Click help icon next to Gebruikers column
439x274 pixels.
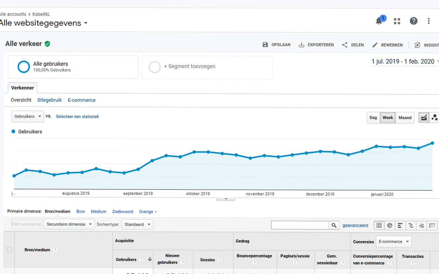click(x=141, y=259)
